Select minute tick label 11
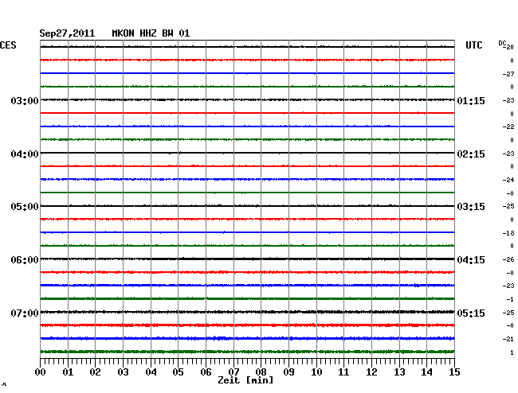 click(x=344, y=372)
